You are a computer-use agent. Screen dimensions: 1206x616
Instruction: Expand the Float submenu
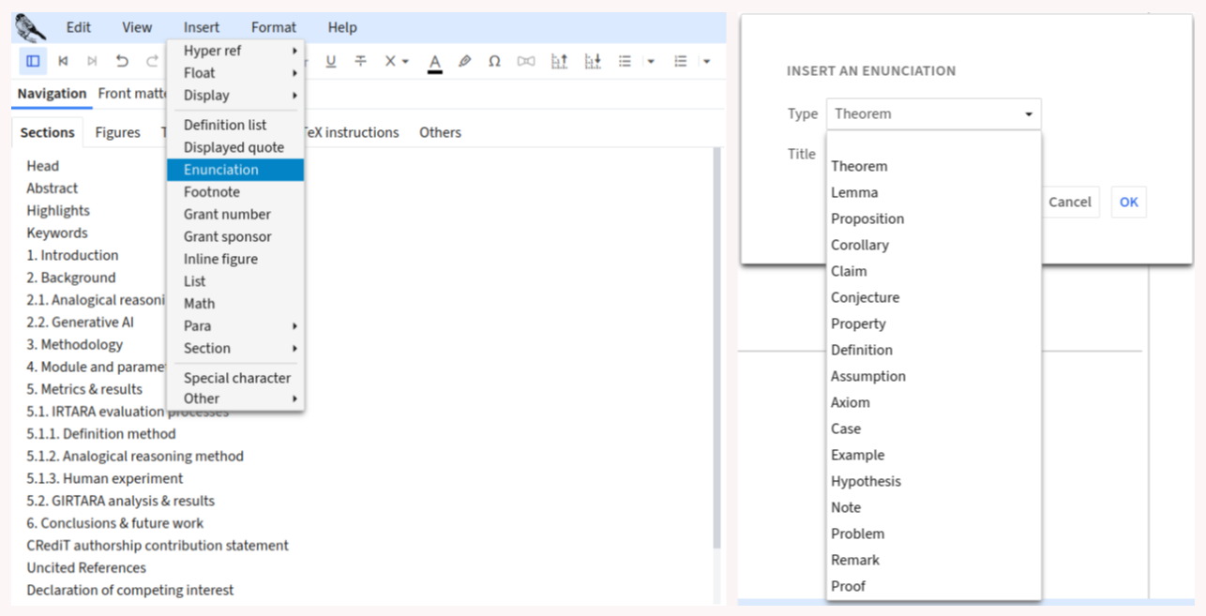pos(235,73)
